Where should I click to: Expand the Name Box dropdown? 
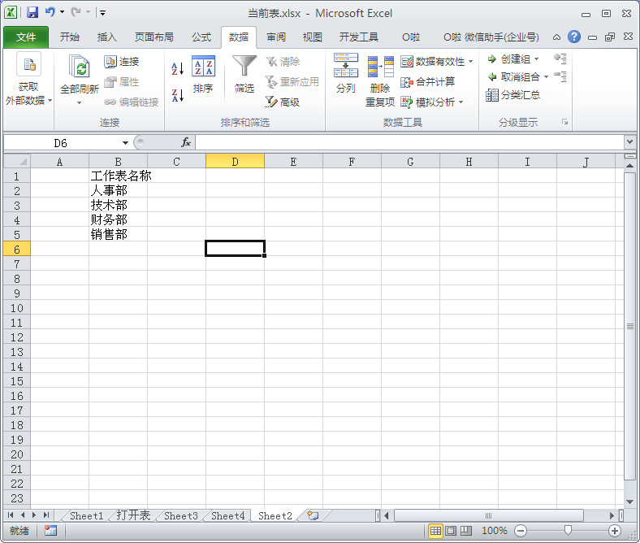[125, 142]
